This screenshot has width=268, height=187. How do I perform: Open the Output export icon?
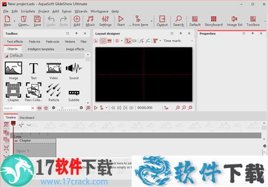[162, 21]
